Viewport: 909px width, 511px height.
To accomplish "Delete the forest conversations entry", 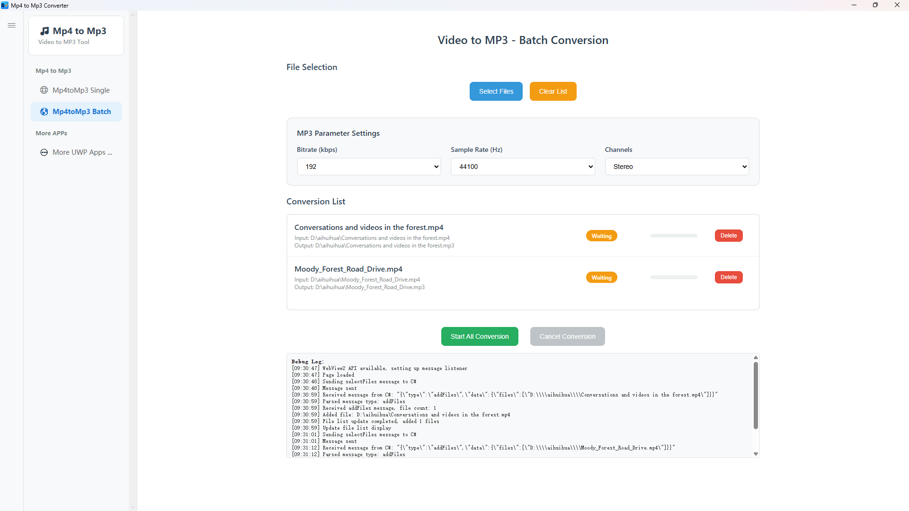I will click(x=728, y=235).
